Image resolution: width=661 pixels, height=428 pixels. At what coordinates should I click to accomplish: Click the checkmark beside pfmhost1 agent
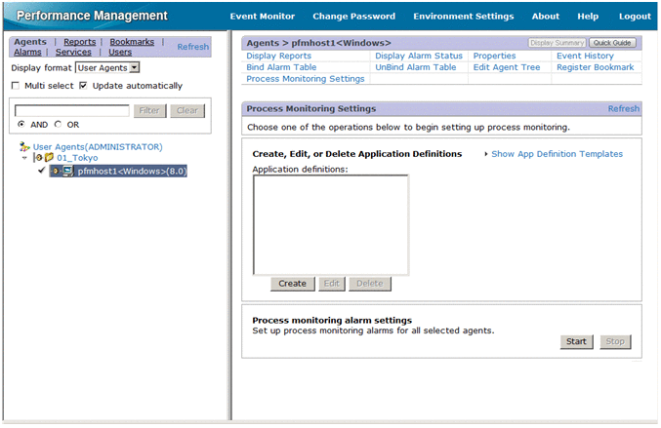(x=41, y=171)
